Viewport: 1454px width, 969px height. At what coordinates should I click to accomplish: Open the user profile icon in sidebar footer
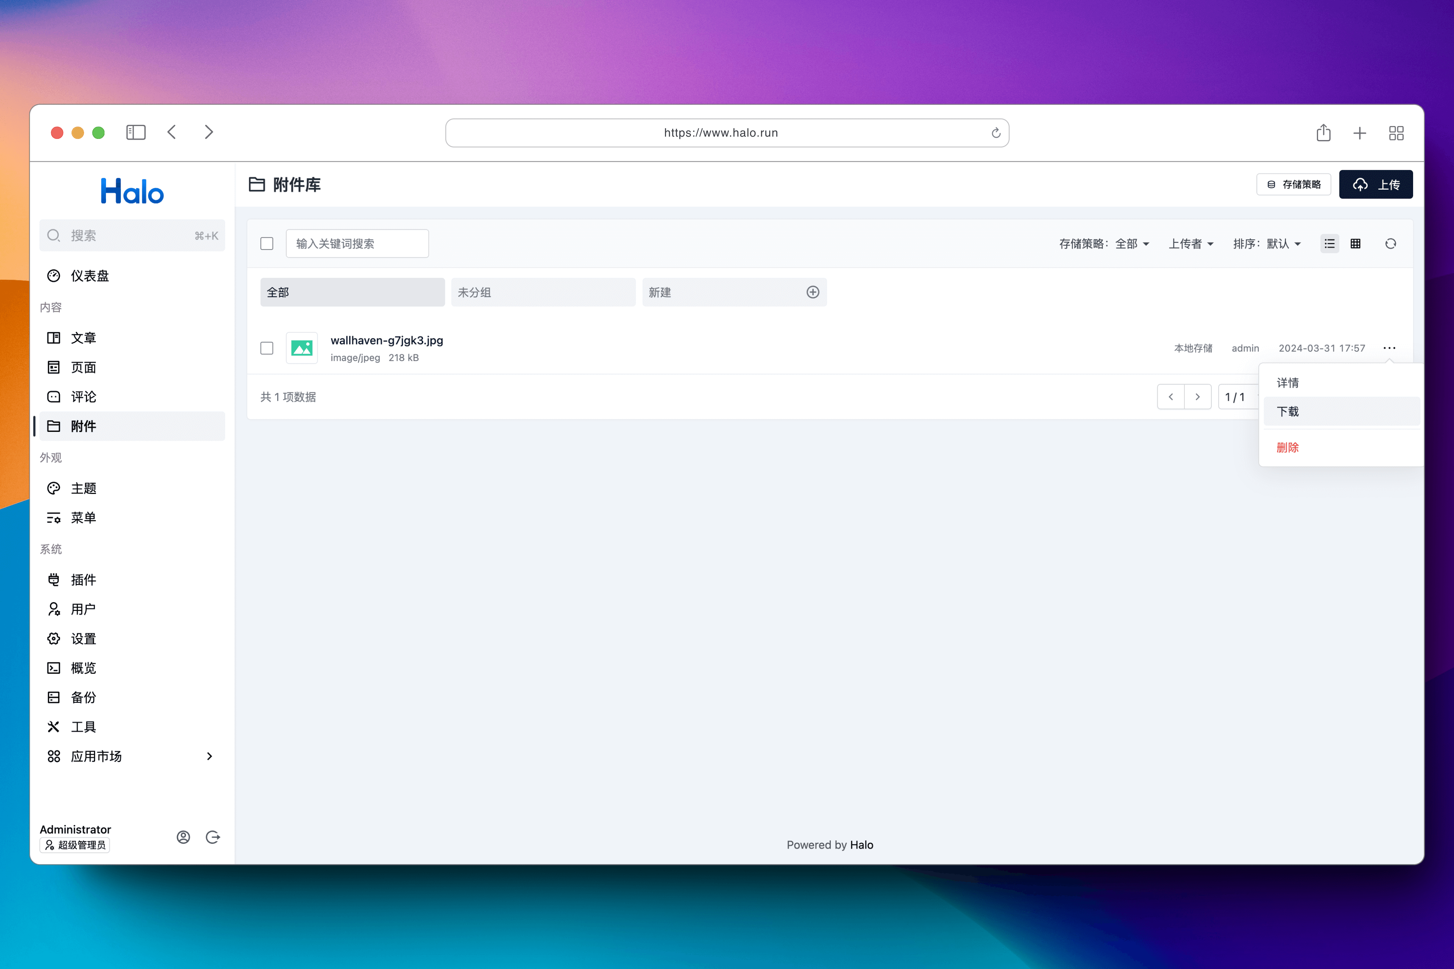183,837
